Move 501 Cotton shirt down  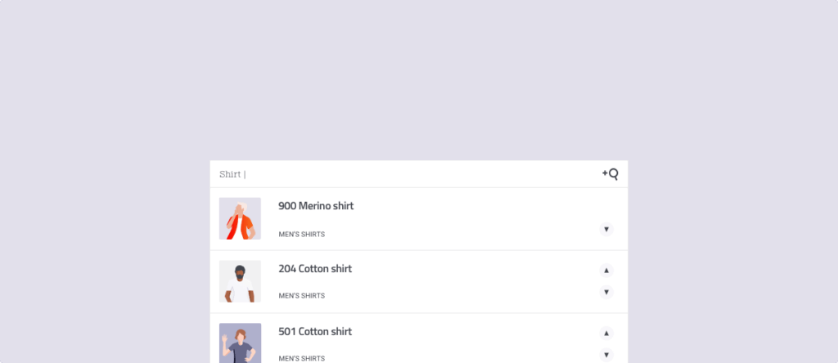click(606, 355)
